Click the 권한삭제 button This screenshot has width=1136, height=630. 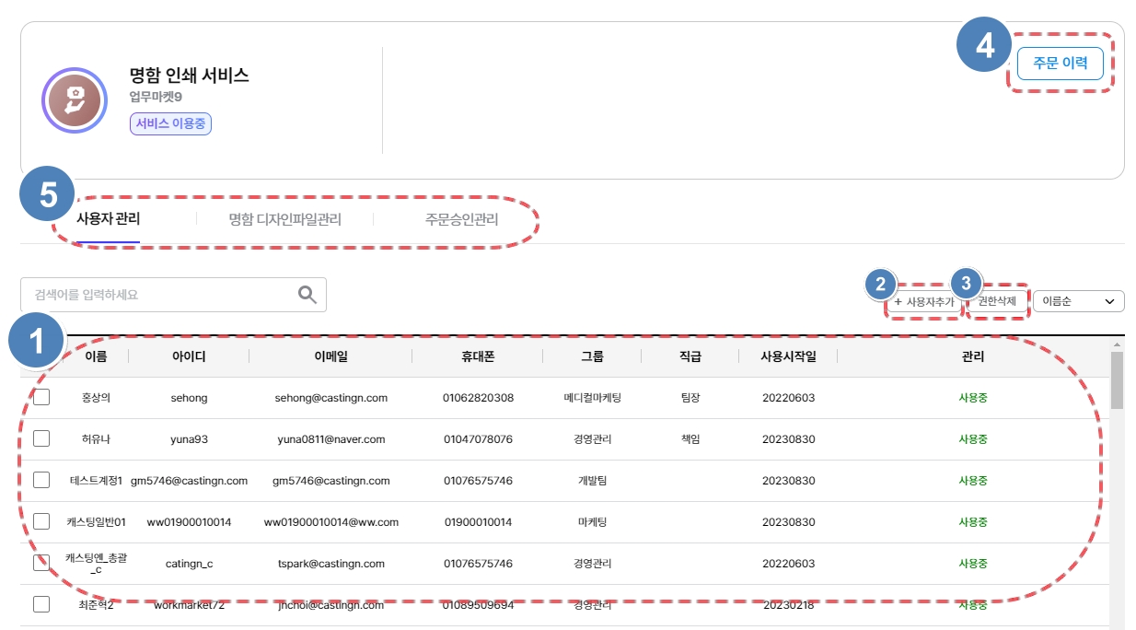tap(997, 301)
